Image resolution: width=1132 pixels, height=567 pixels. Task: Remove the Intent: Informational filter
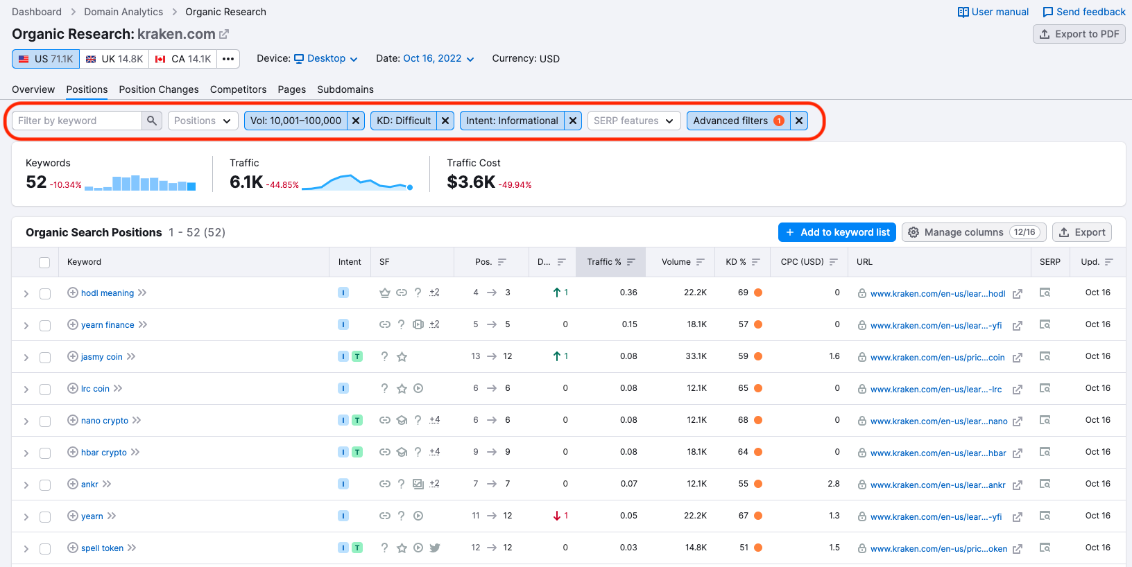[x=573, y=121]
